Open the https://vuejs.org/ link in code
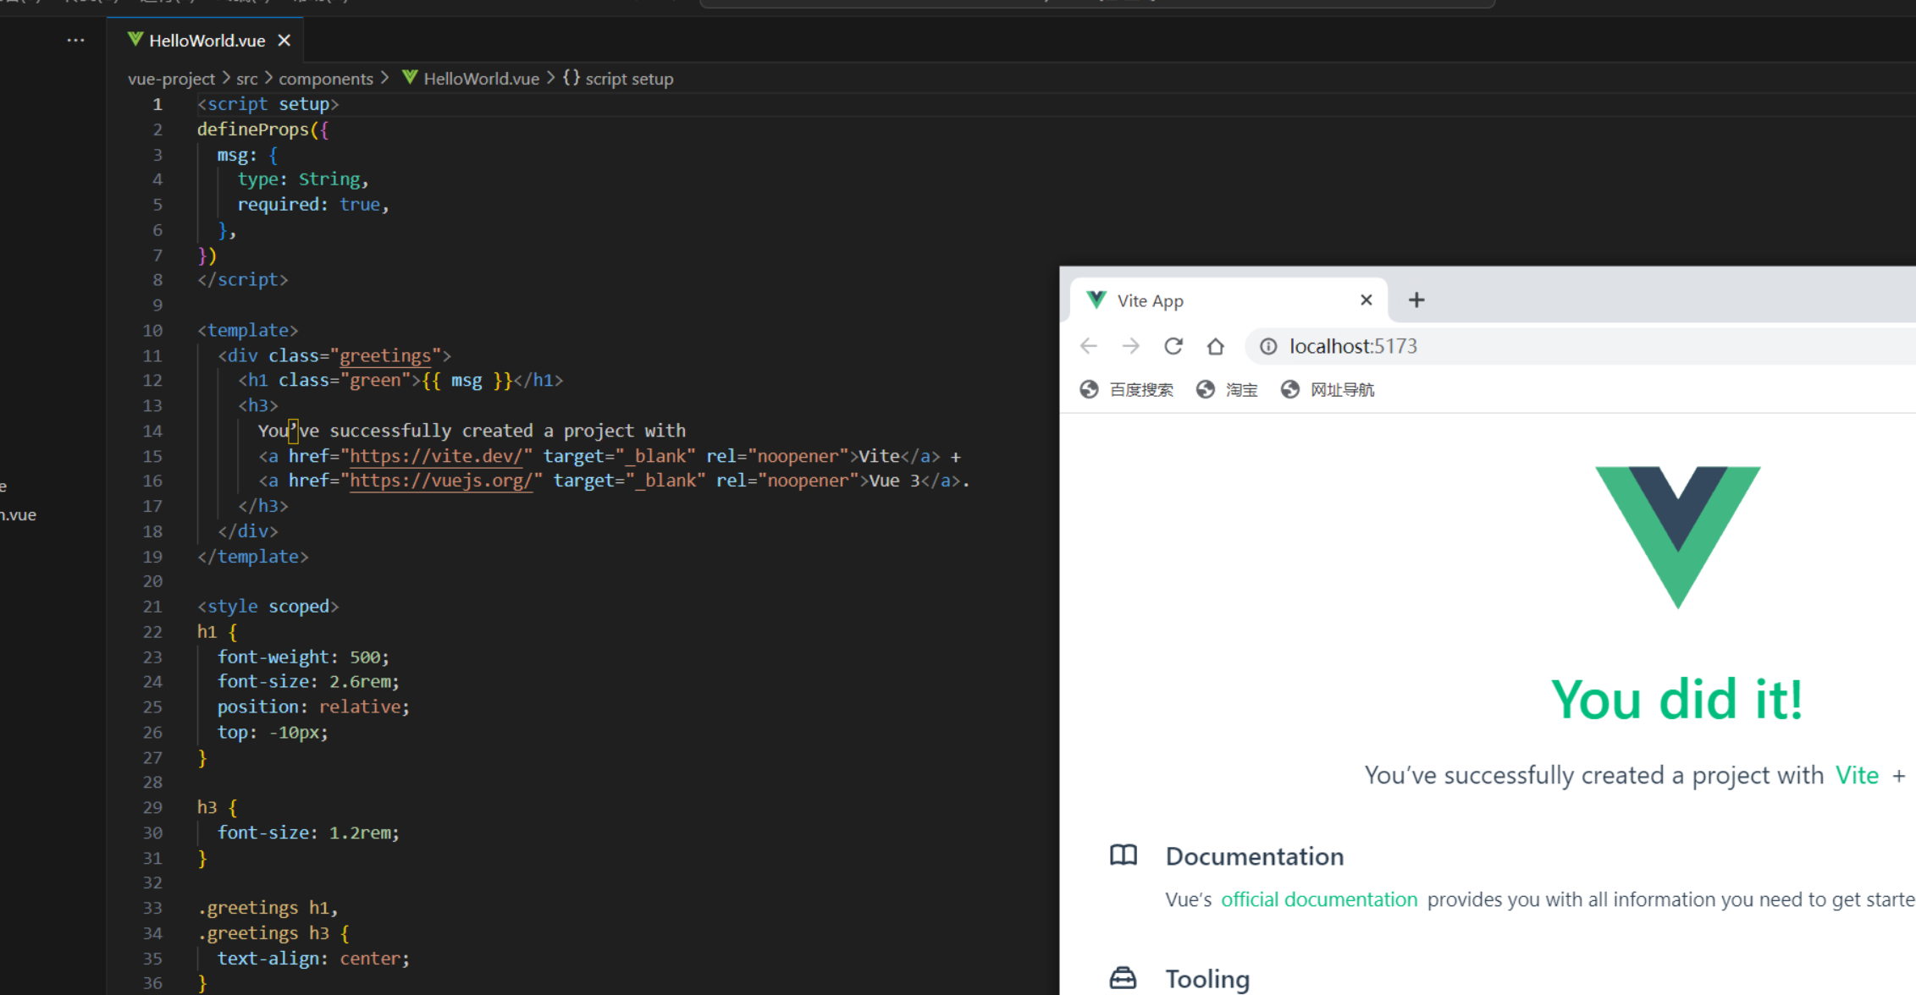The image size is (1916, 995). coord(441,481)
